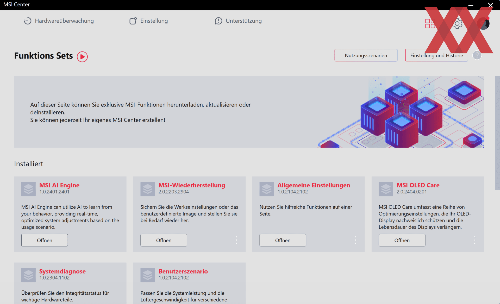This screenshot has width=500, height=304.
Task: Click version number 1.0.2401.2401
Action: (x=54, y=192)
